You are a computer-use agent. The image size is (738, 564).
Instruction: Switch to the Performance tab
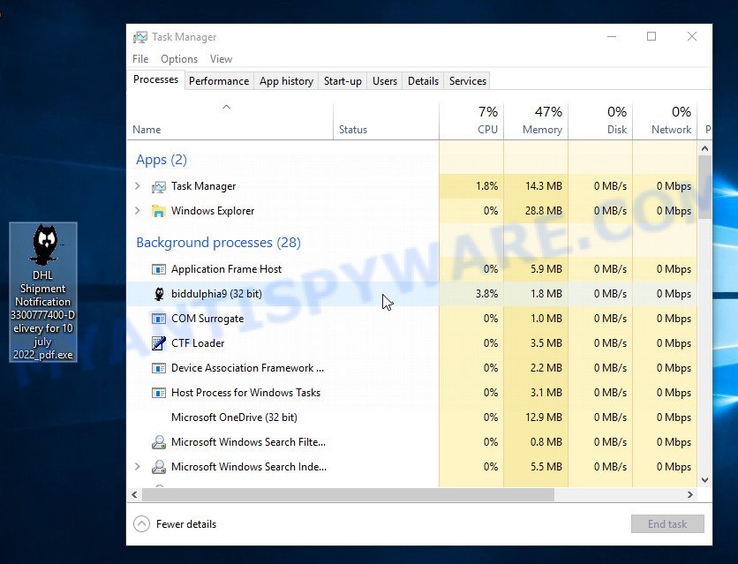pos(219,81)
